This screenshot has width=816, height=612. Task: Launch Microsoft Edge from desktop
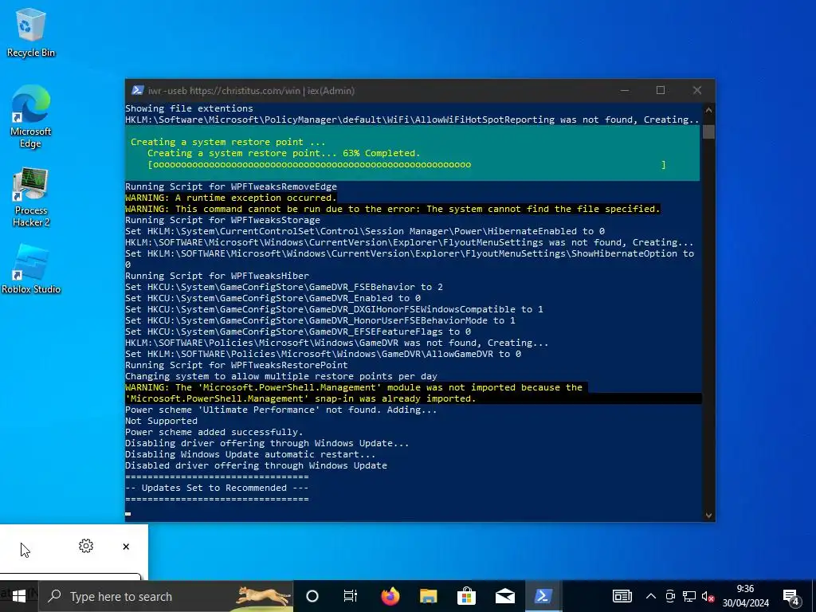[x=31, y=116]
